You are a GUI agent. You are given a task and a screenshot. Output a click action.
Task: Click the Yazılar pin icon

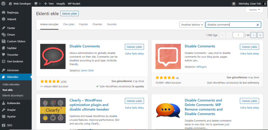click(x=4, y=28)
